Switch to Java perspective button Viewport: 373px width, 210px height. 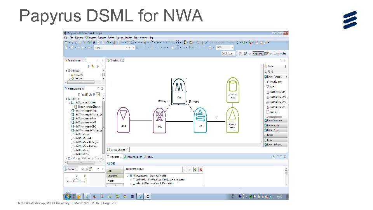point(248,54)
